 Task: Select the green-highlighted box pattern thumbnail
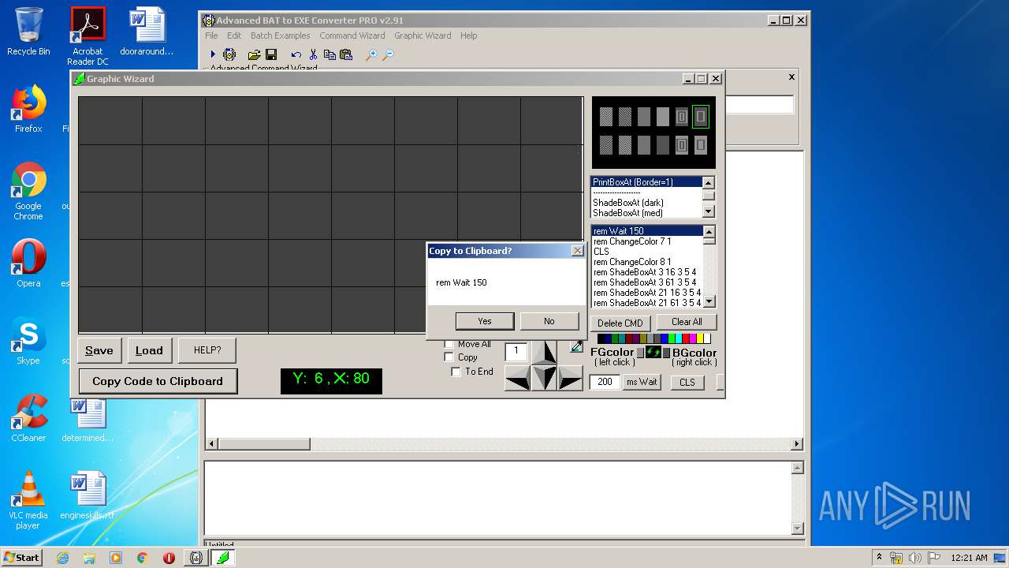tap(700, 117)
